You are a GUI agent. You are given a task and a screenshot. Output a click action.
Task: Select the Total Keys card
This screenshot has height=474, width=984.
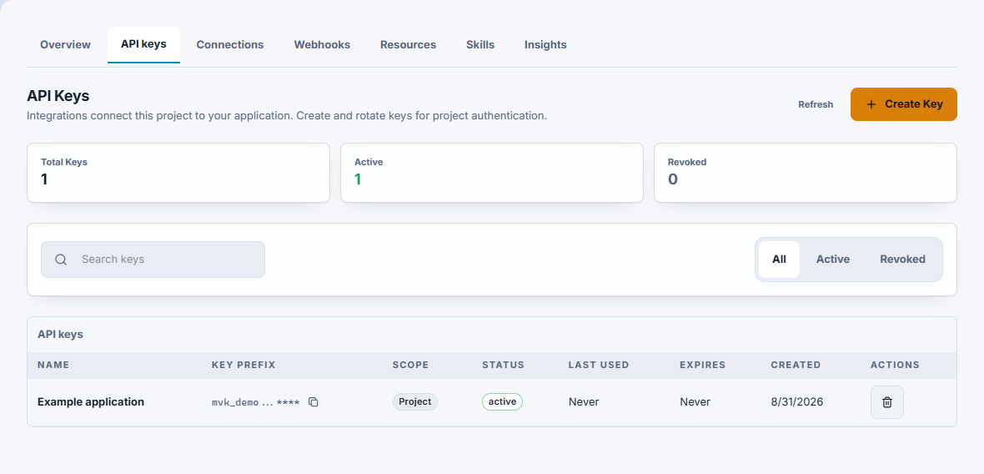178,173
